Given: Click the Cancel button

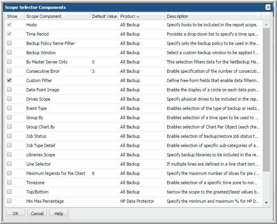Looking at the screenshot, I should pos(37,214).
